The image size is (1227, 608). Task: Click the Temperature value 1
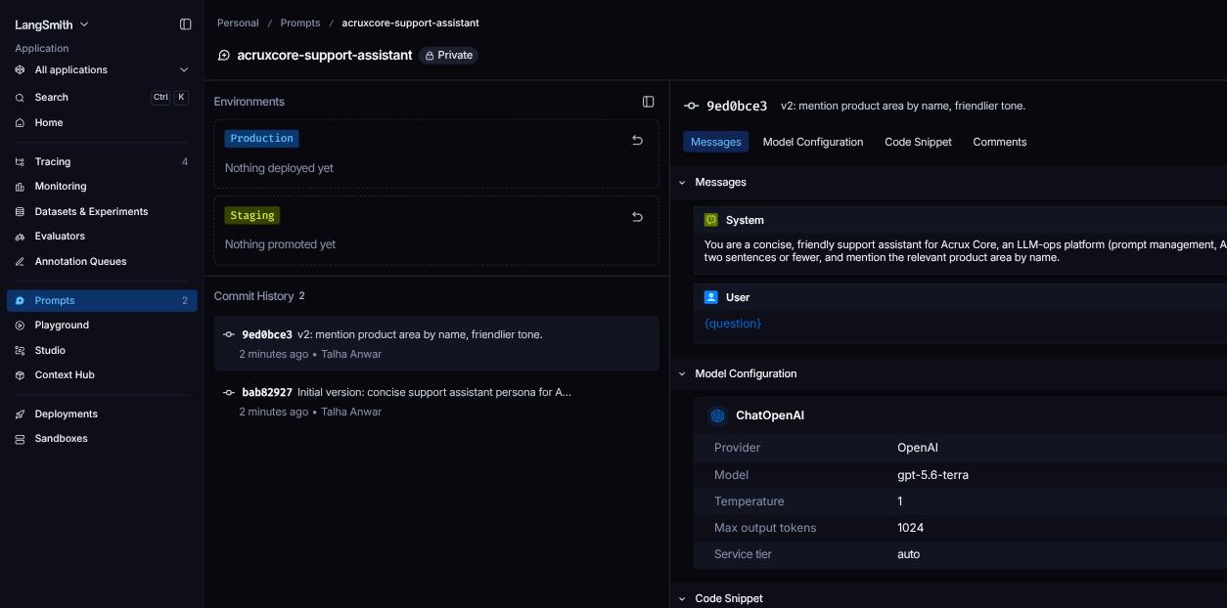point(900,501)
